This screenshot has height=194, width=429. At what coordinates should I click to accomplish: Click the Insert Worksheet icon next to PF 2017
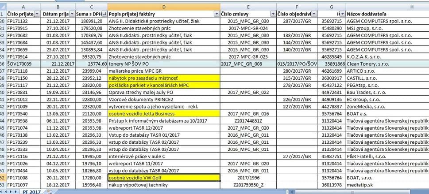tap(50, 192)
